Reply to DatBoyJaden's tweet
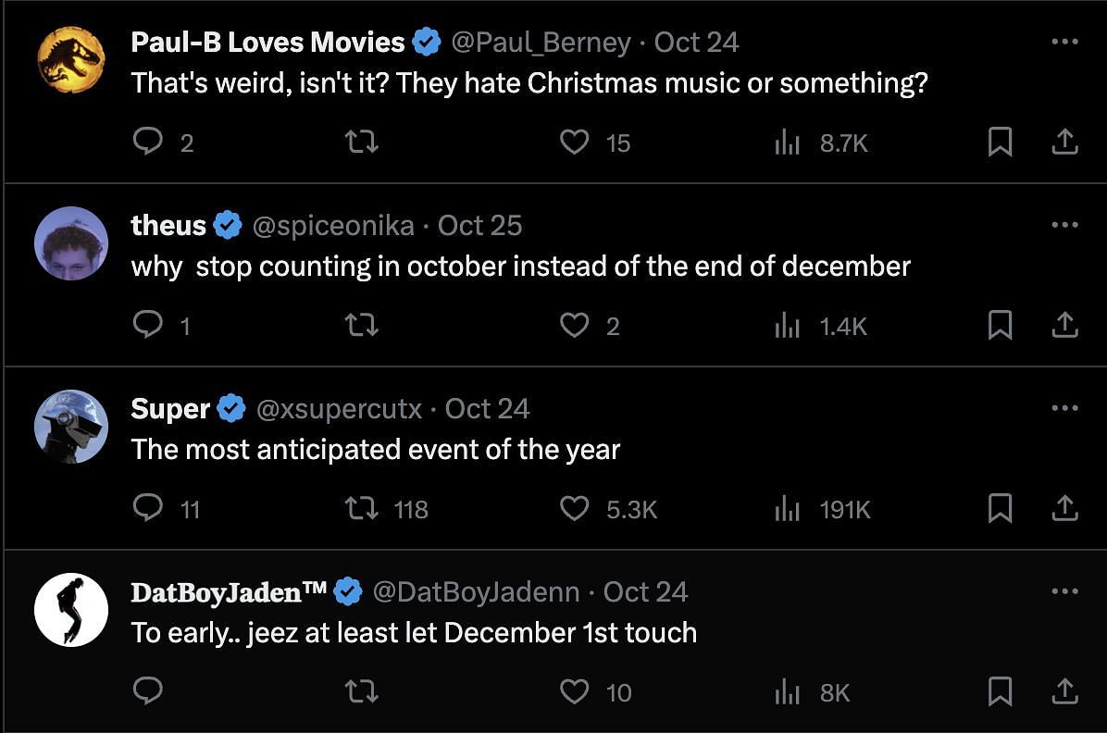This screenshot has width=1107, height=733. [147, 691]
